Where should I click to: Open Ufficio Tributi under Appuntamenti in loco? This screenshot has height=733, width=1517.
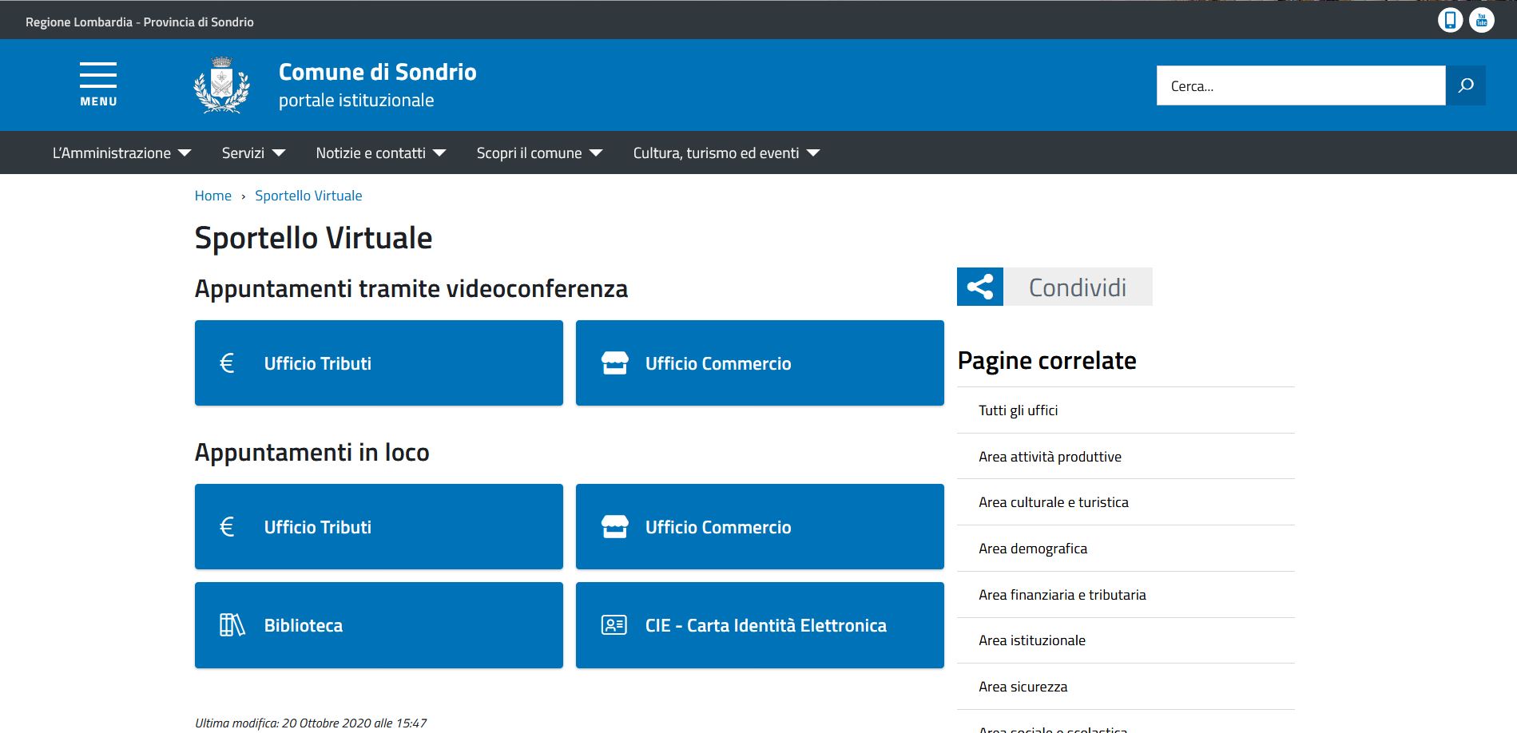click(379, 527)
